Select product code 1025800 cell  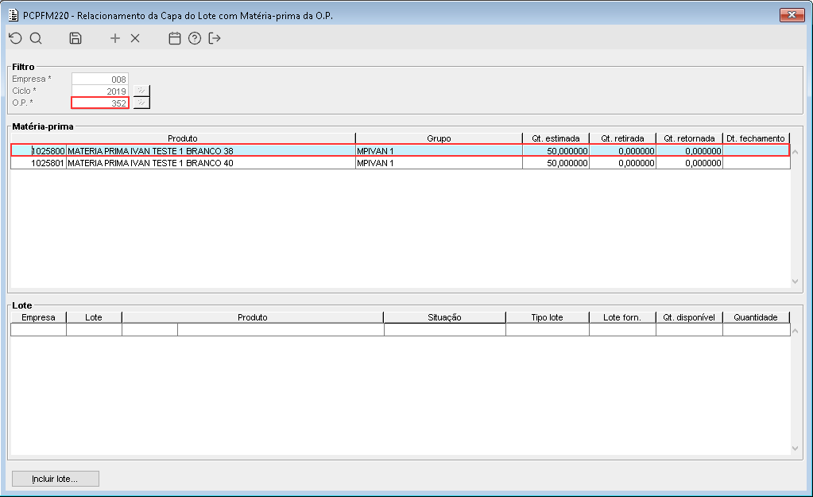(x=39, y=151)
